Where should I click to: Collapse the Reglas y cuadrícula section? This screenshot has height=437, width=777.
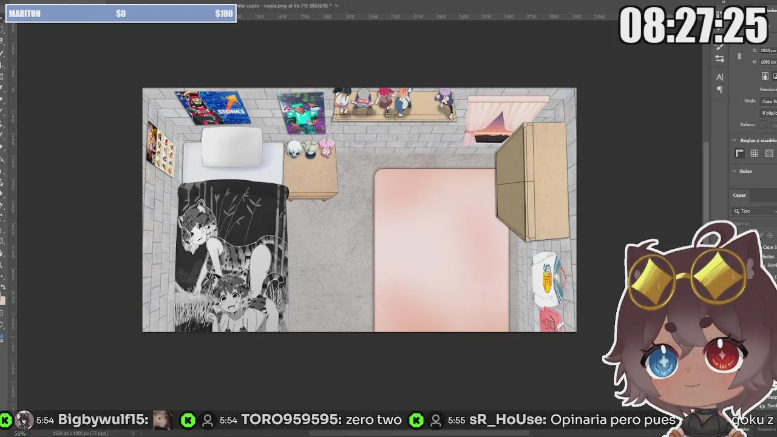click(x=734, y=140)
